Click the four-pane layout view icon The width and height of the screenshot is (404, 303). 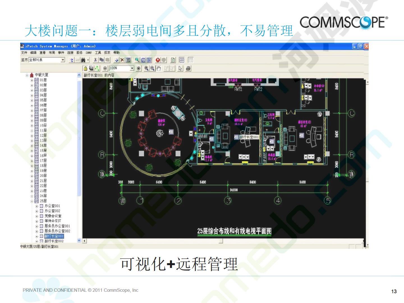pos(182,60)
